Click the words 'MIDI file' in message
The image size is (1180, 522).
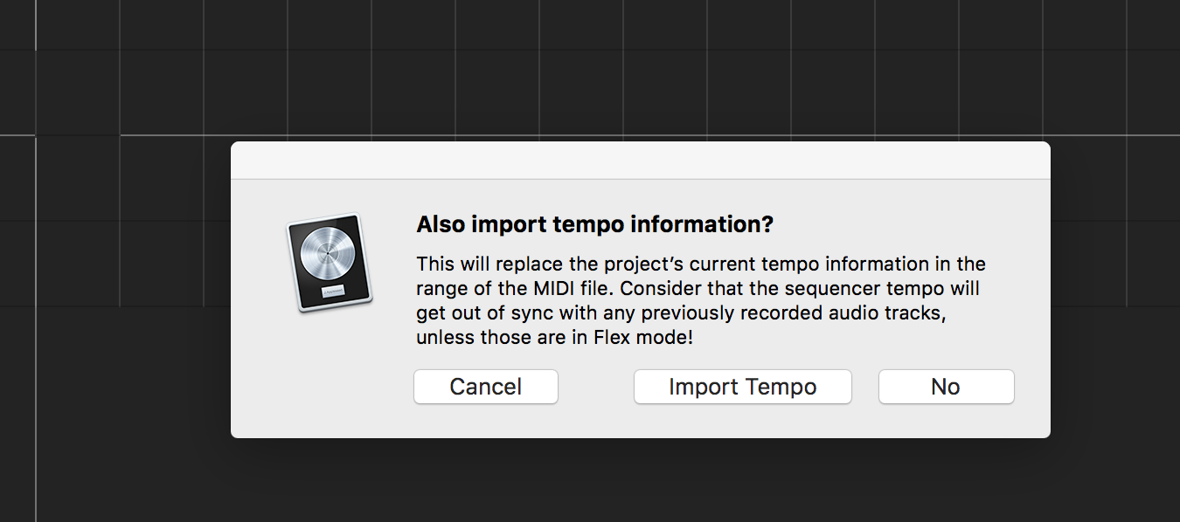tap(543, 288)
